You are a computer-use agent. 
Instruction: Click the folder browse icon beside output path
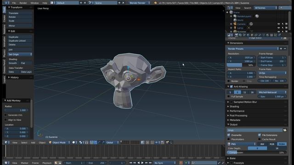click(285, 130)
